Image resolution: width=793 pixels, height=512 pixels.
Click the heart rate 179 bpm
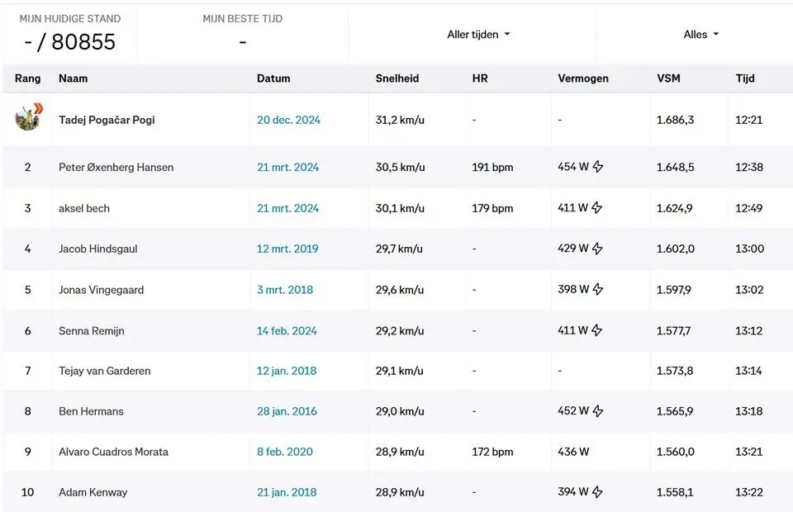(x=492, y=208)
